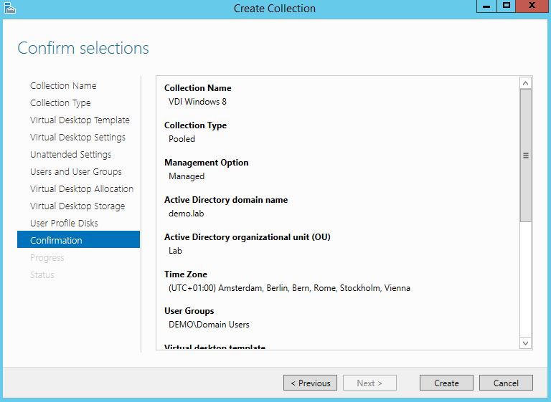Click the vertical scrollbar thumb
551x402 pixels.
pos(526,155)
